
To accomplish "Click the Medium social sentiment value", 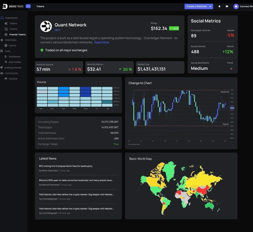I will (x=199, y=69).
